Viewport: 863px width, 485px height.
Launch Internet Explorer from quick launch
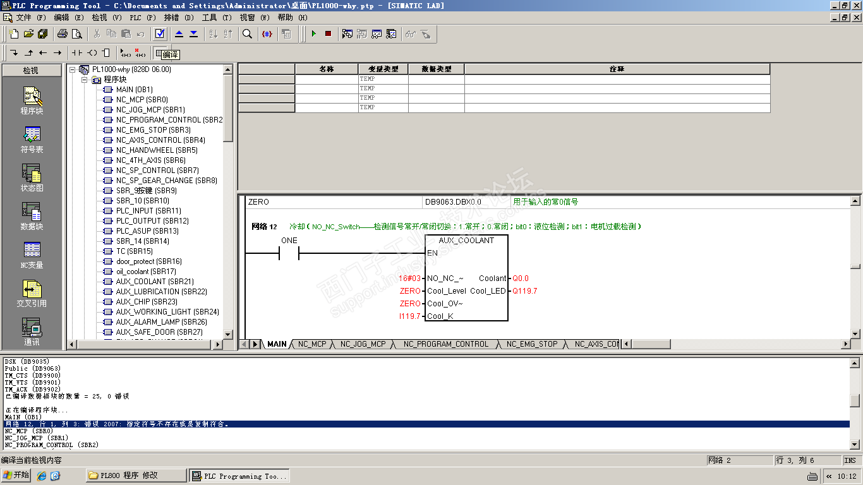click(42, 476)
